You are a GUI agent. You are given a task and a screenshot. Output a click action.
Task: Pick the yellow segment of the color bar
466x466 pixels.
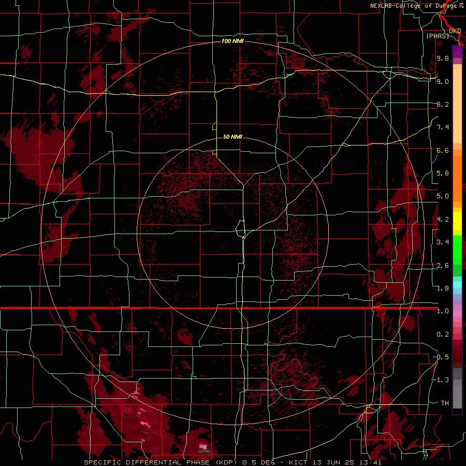pos(457,222)
